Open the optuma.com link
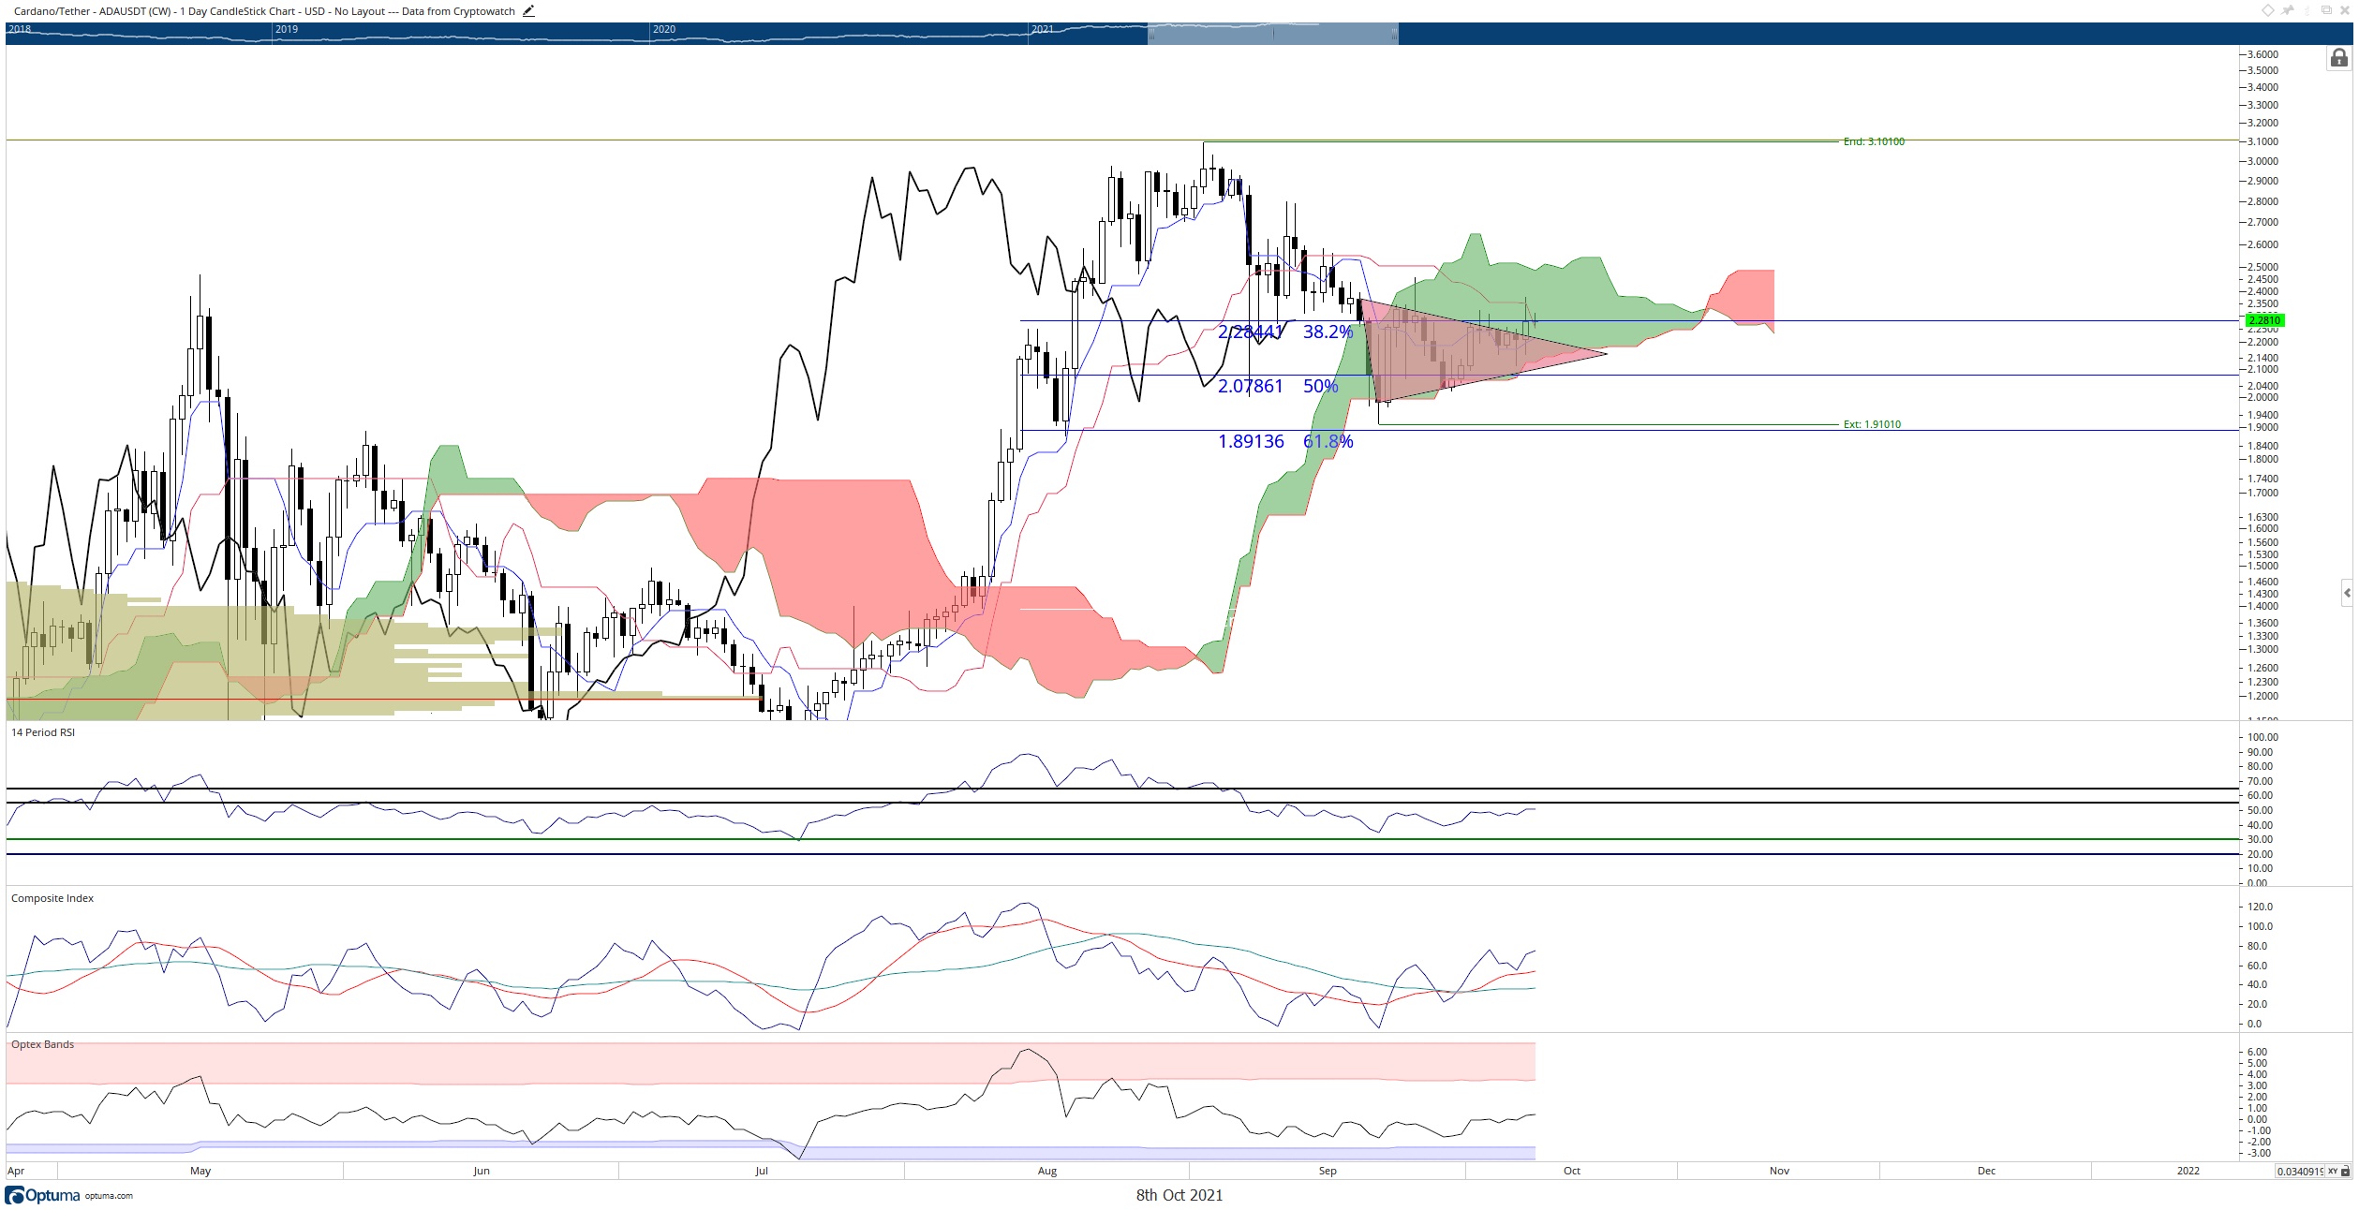The image size is (2359, 1210). coord(109,1196)
